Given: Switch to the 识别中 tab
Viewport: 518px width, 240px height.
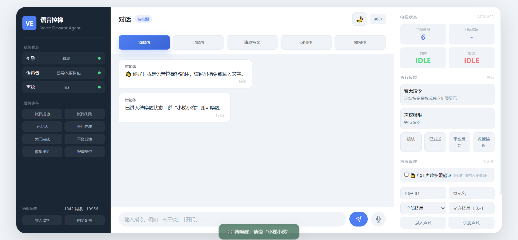Looking at the screenshot, I should (306, 42).
